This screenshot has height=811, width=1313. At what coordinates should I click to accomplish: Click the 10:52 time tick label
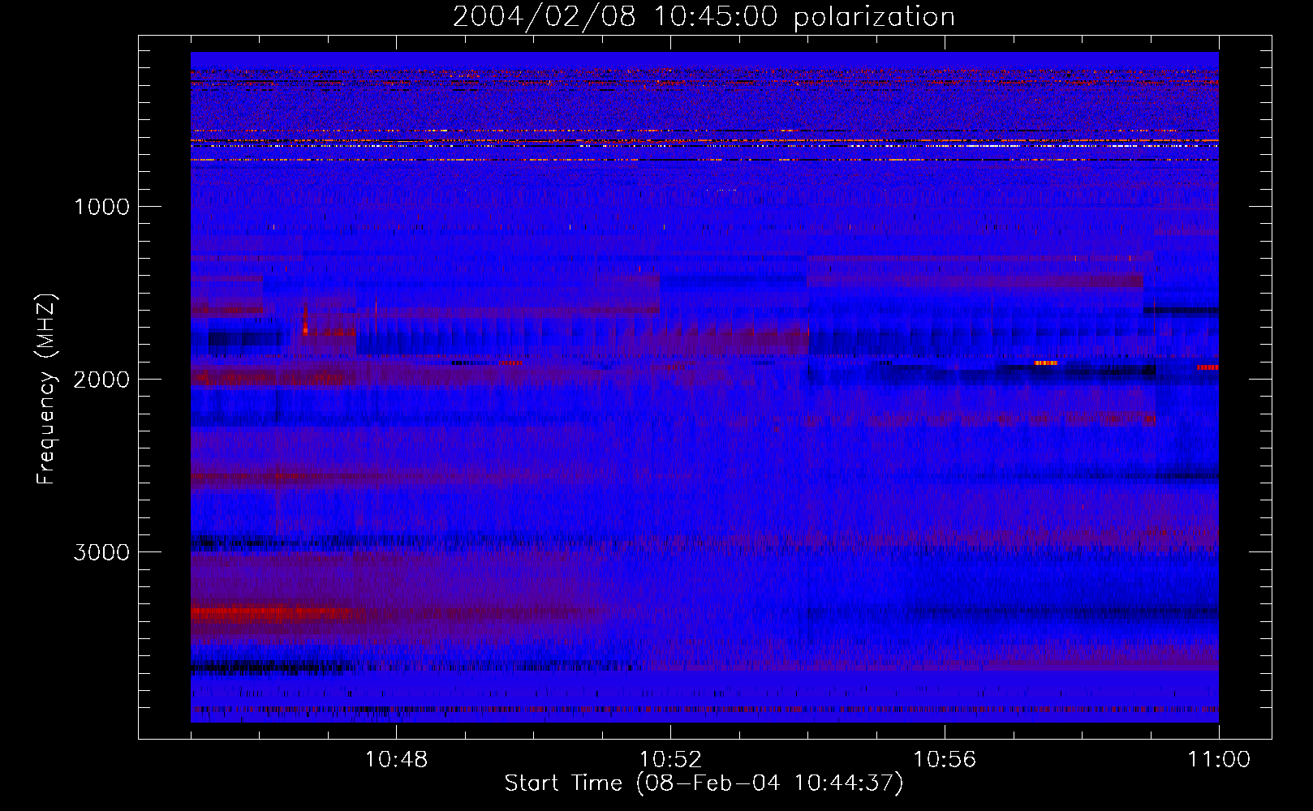pyautogui.click(x=670, y=760)
